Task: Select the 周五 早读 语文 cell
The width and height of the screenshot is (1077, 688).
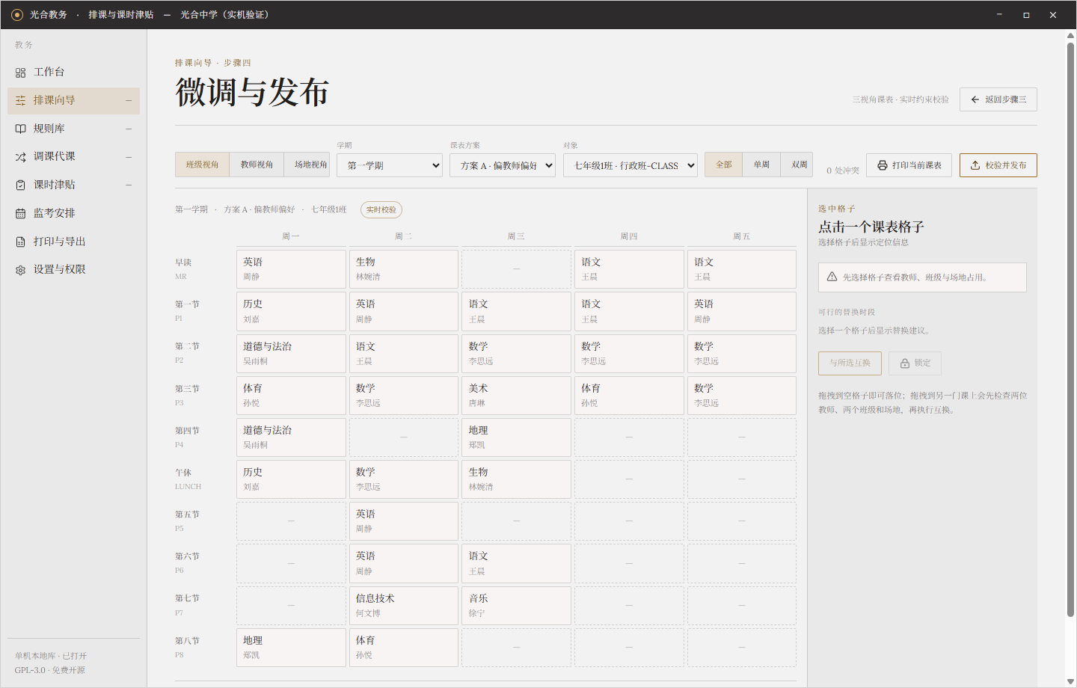Action: [x=742, y=269]
